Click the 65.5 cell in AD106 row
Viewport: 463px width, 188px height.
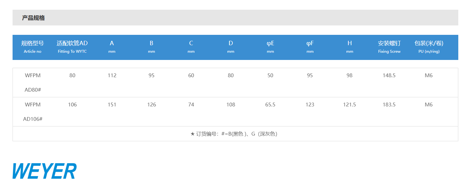click(270, 105)
